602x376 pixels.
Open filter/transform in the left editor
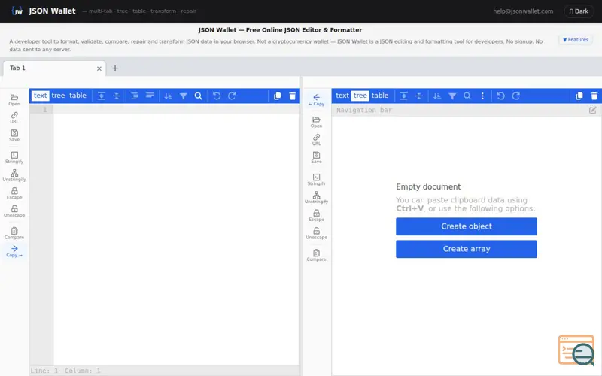pos(183,96)
